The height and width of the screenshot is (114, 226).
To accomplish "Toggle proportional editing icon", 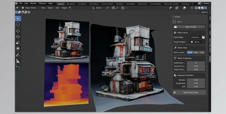I will click(x=123, y=8).
